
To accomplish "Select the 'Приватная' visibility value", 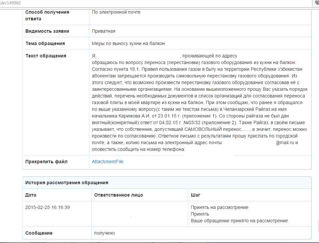I will click(x=104, y=31).
